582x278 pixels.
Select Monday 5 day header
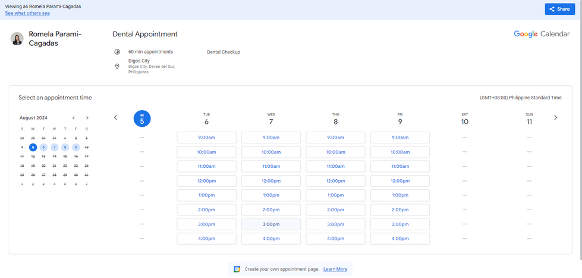pos(142,118)
